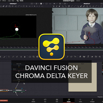The image size is (103, 103).
Task: Add a Matte Control node from toolbar
Action: (x=38, y=57)
